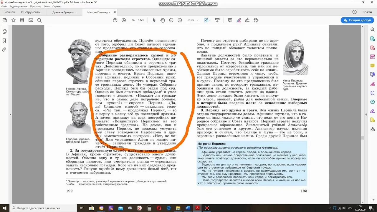Open Export PDF tool in right pane
This screenshot has height=212, width=377.
[372, 39]
